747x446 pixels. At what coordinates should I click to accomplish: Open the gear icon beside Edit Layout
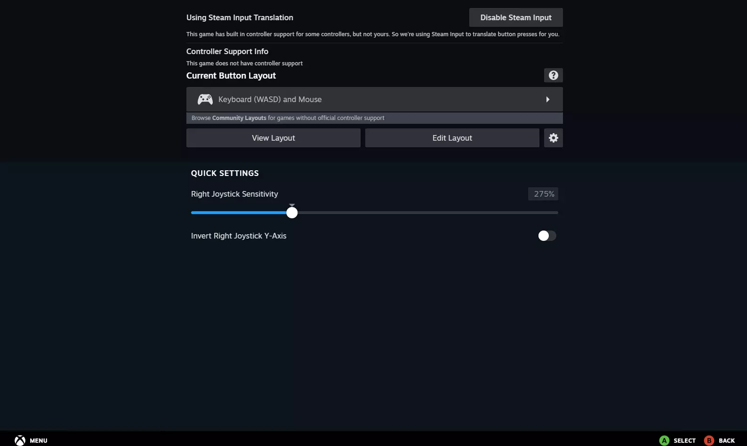pyautogui.click(x=553, y=138)
